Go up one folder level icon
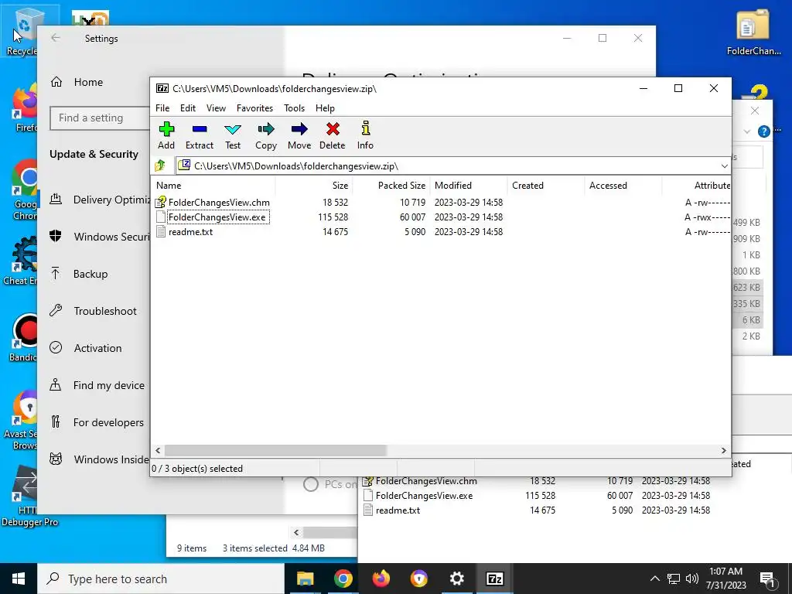The width and height of the screenshot is (792, 594). tap(161, 166)
